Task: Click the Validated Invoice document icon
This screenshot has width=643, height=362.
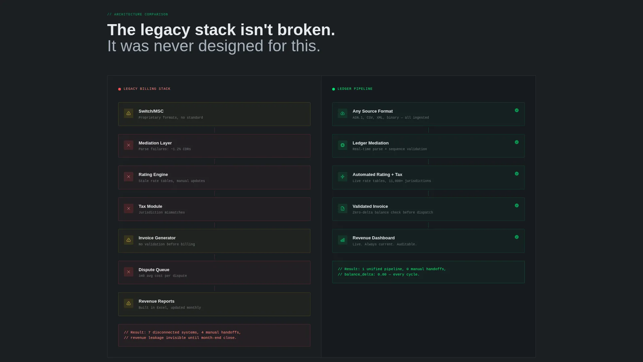Action: pyautogui.click(x=343, y=208)
